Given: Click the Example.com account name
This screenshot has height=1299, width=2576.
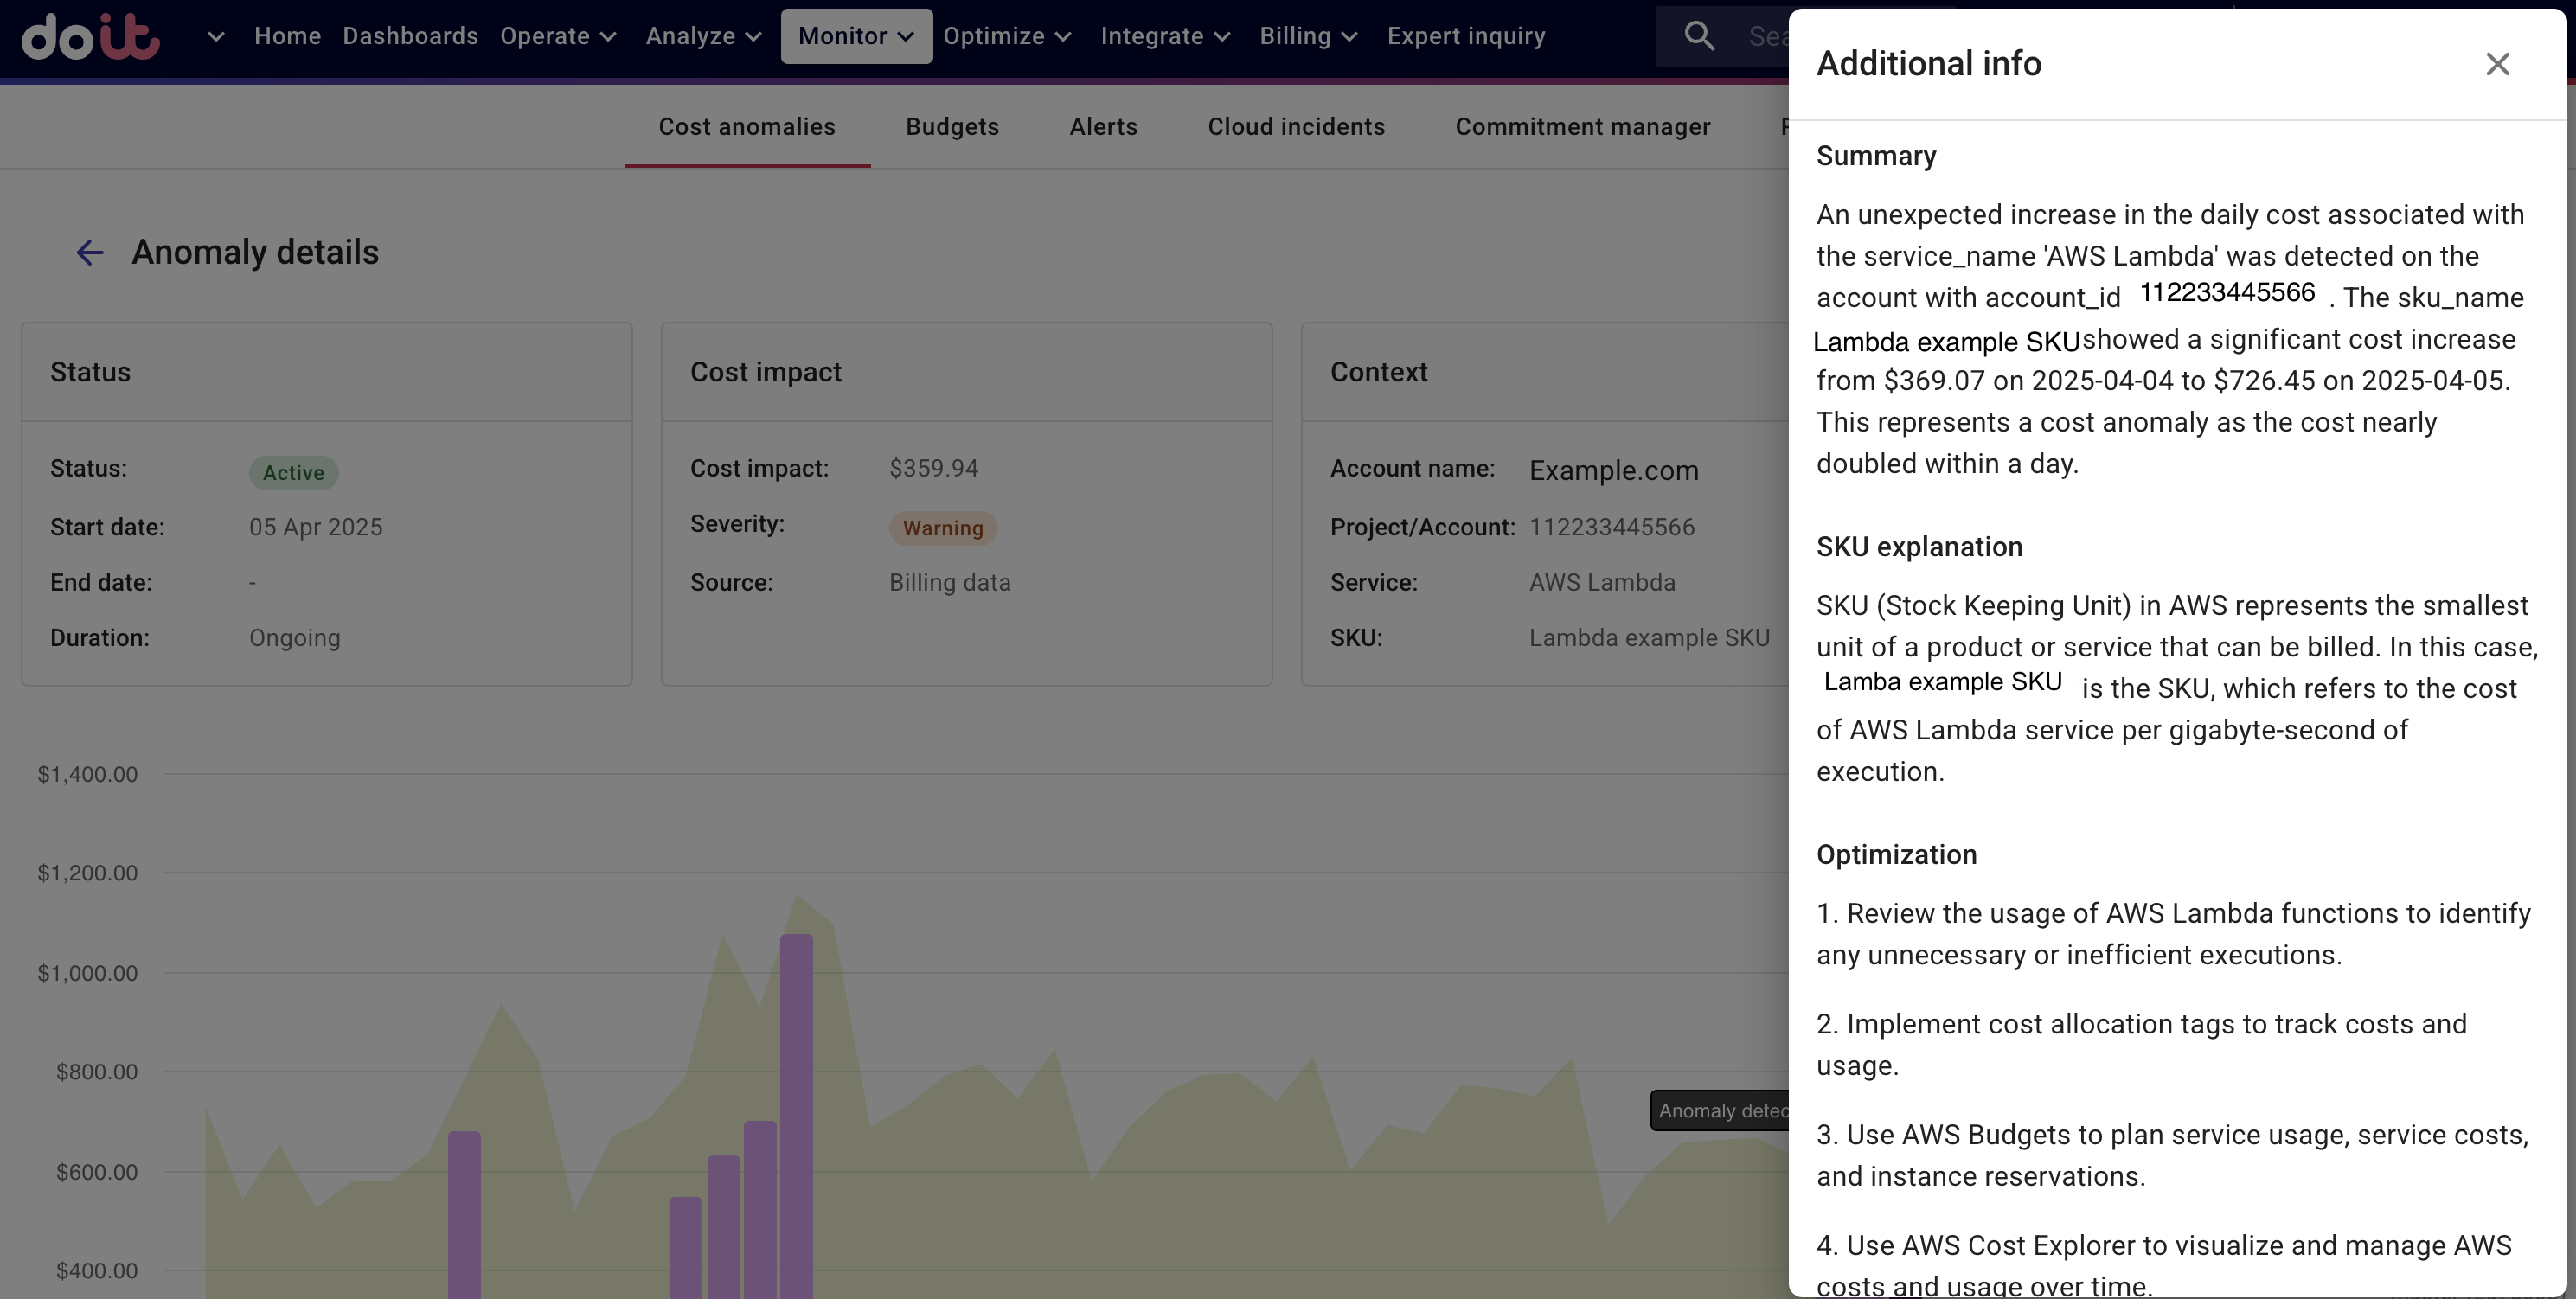Looking at the screenshot, I should [x=1613, y=470].
